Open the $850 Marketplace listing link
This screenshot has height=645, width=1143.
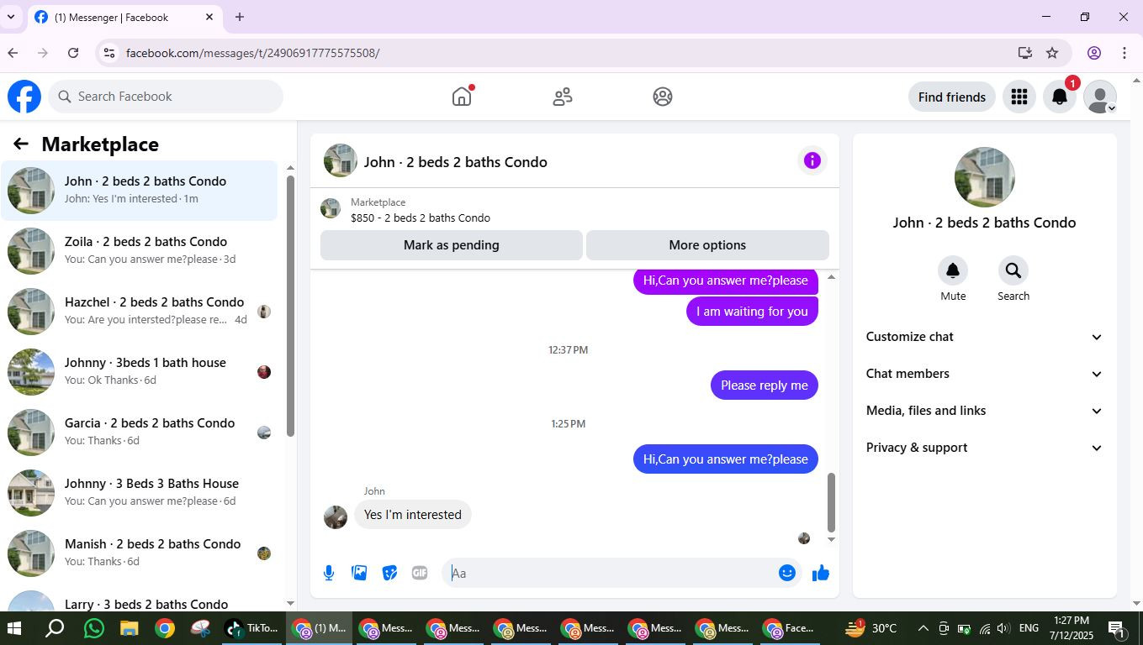tap(421, 218)
